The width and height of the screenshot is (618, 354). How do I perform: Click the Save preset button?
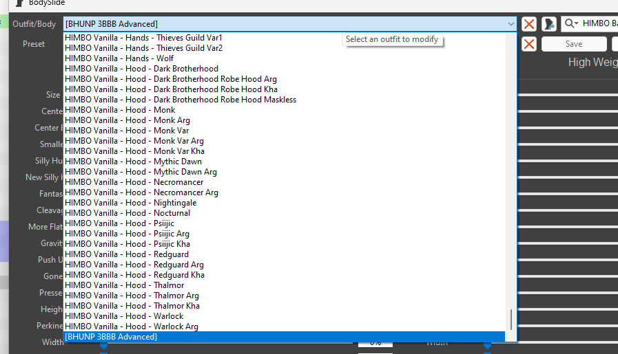pos(574,44)
